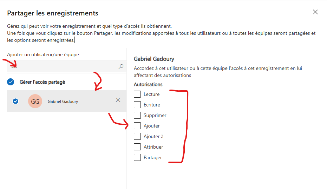Toggle the Gérer l'accès partagé check circle
The width and height of the screenshot is (327, 189).
[11, 82]
